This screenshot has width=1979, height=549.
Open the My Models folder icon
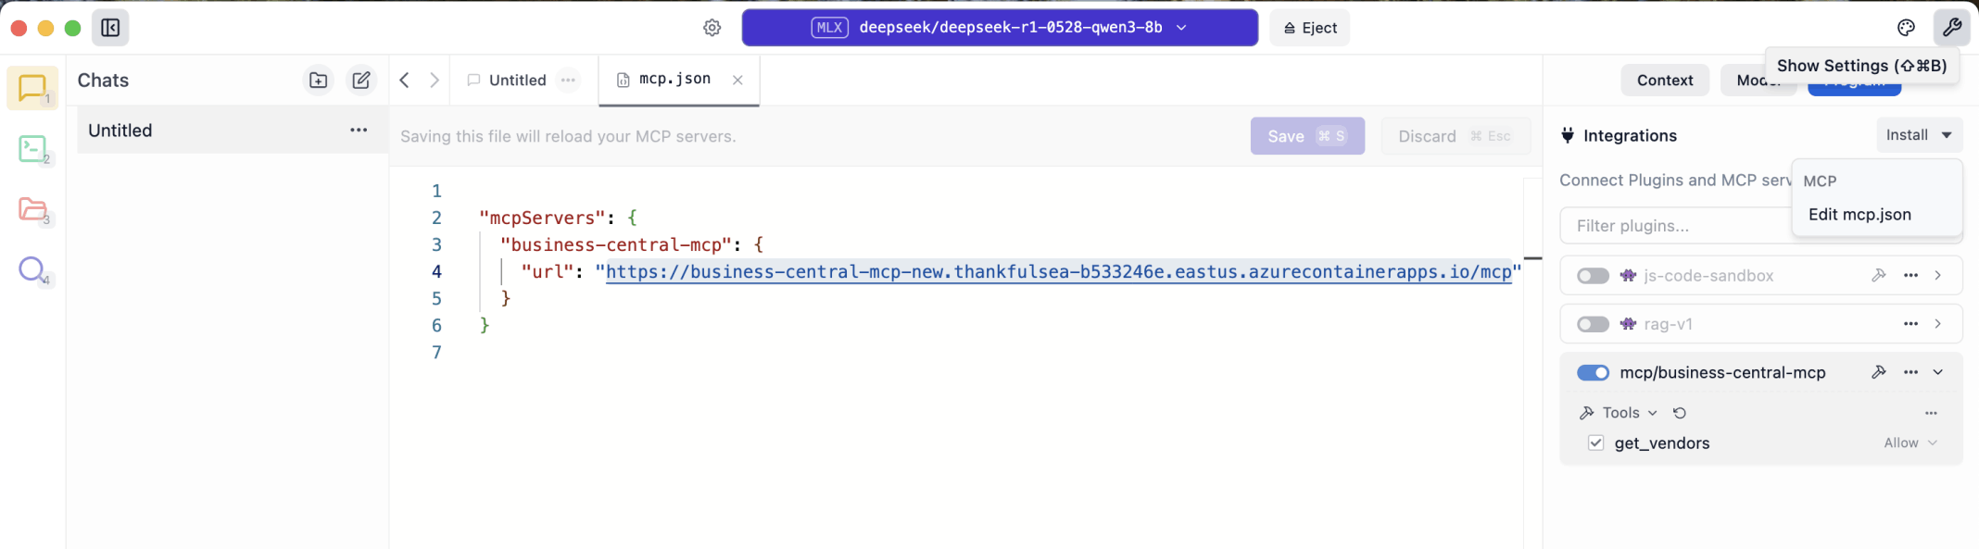[34, 210]
